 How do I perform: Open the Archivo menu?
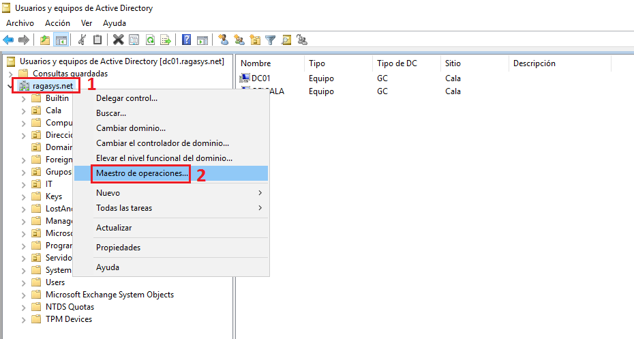tap(20, 23)
